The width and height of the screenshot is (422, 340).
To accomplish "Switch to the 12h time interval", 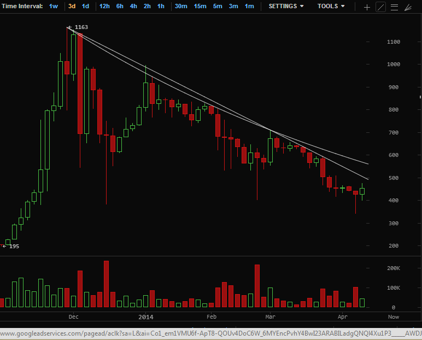I will point(104,6).
